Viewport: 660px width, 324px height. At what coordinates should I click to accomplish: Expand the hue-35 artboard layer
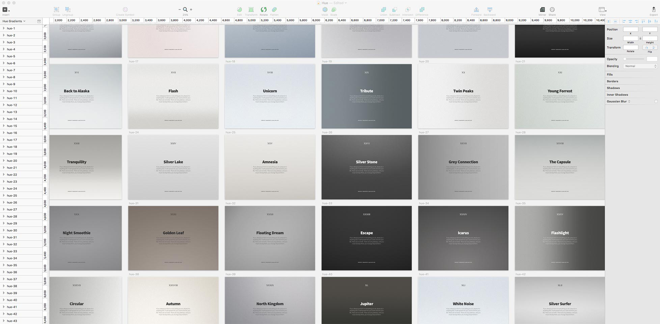pyautogui.click(x=4, y=265)
